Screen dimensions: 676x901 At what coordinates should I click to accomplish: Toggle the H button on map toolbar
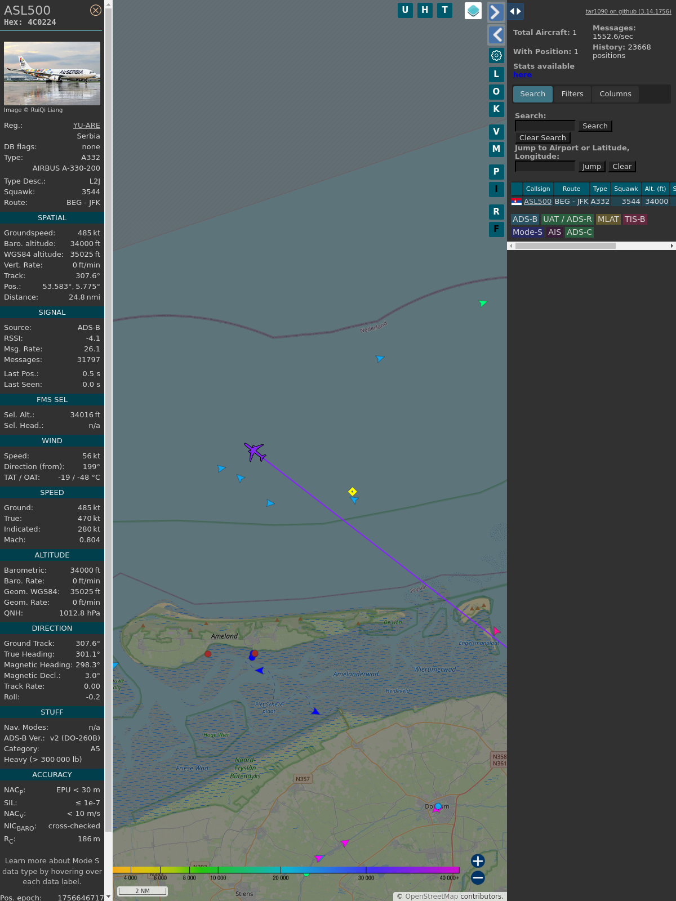point(425,10)
